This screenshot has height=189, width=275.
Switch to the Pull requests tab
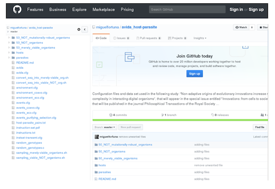148,38
